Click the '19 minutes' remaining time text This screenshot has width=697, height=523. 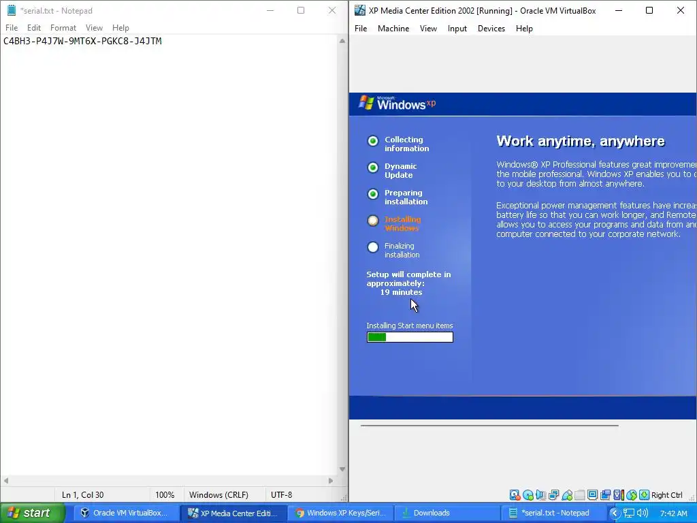(x=402, y=292)
